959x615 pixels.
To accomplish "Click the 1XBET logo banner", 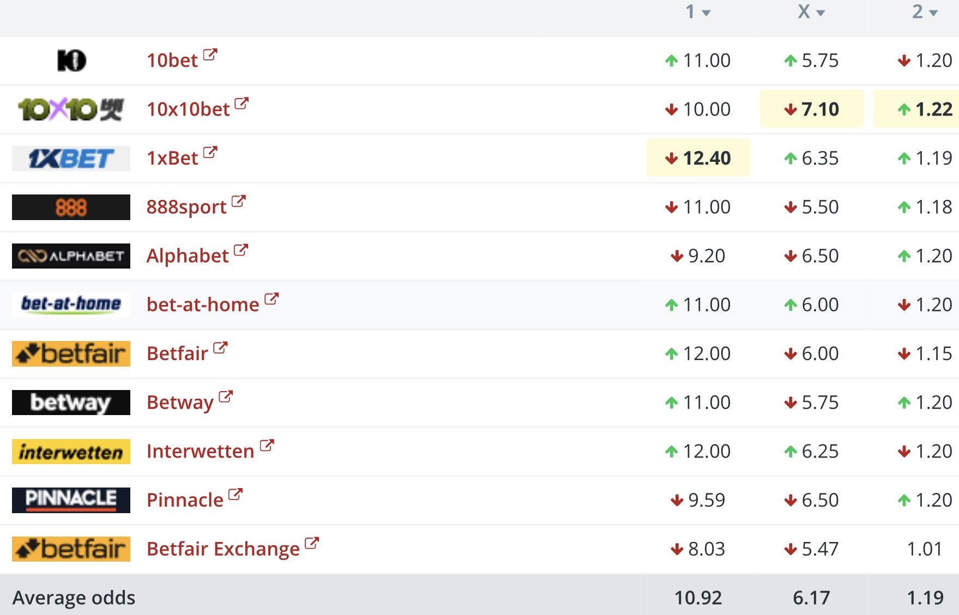I will coord(71,159).
